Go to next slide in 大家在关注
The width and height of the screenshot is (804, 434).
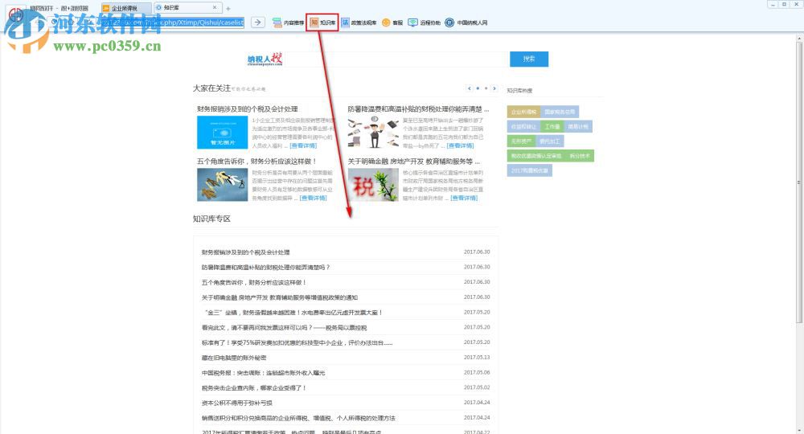[x=494, y=88]
